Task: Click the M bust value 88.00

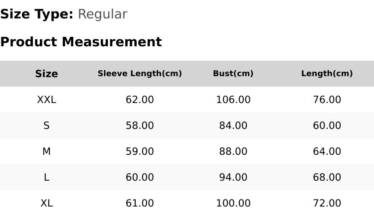Action: (233, 151)
